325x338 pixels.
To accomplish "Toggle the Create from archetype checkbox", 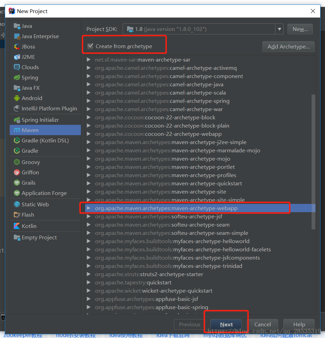I will (90, 46).
